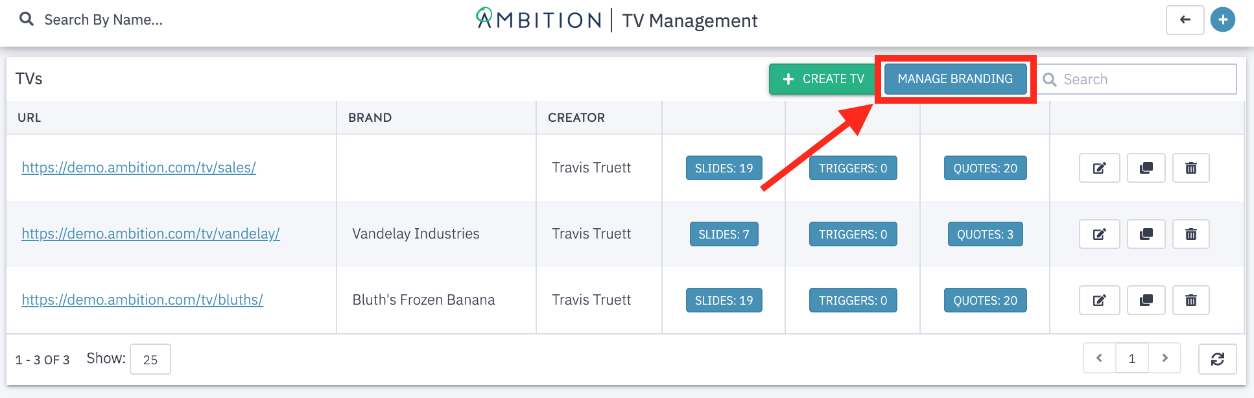Viewport: 1254px width, 398px height.
Task: Go to the previous page arrow
Action: (1100, 358)
